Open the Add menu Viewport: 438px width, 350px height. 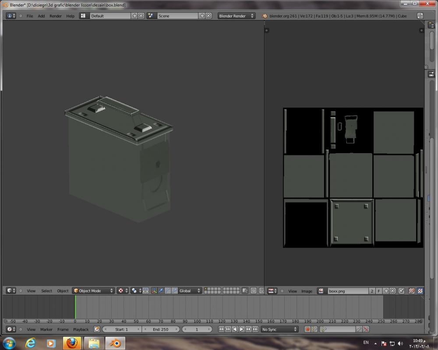click(41, 16)
